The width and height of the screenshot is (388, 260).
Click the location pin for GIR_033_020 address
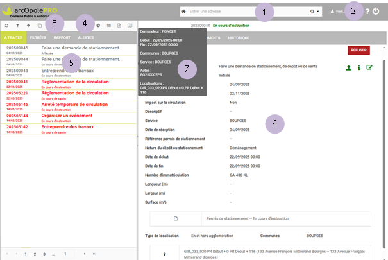point(166,254)
